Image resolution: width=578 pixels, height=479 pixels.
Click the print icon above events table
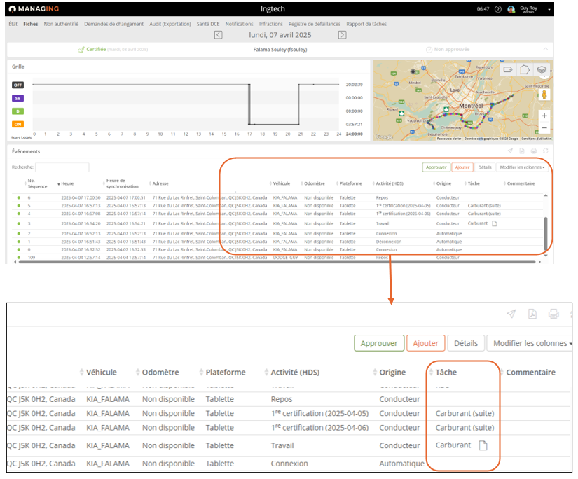click(534, 151)
